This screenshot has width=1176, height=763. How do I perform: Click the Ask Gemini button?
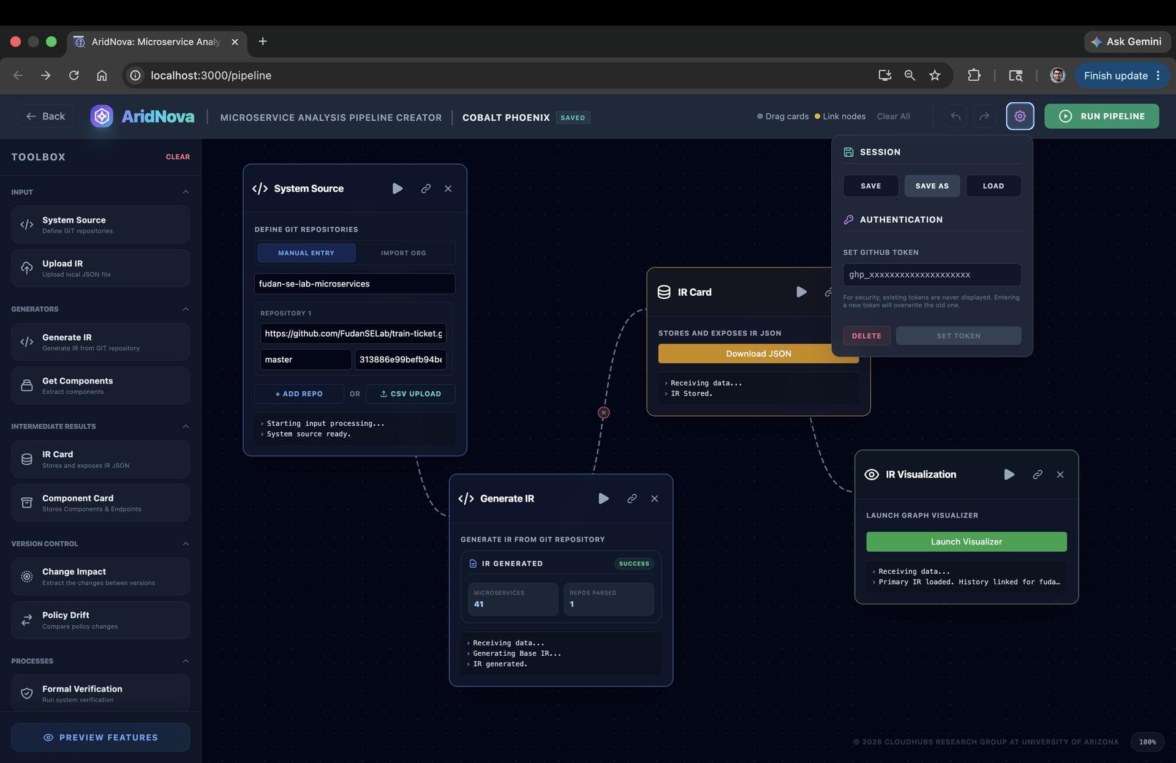point(1127,42)
